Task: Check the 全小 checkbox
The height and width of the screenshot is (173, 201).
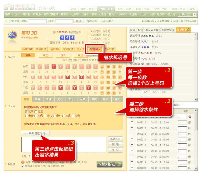Action: pyautogui.click(x=54, y=116)
